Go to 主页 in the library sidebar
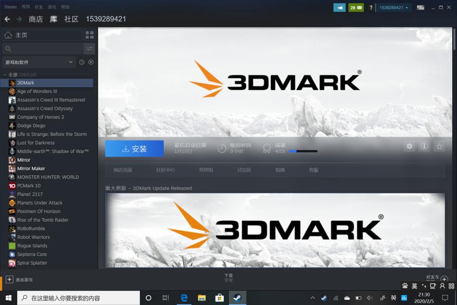The image size is (457, 305). [42, 35]
